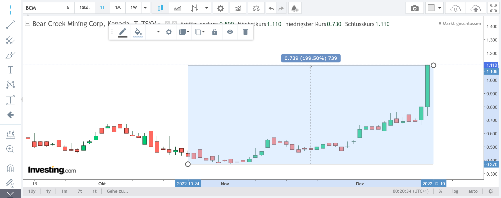Select candlestick chart style
501x198 pixels.
coord(160,8)
